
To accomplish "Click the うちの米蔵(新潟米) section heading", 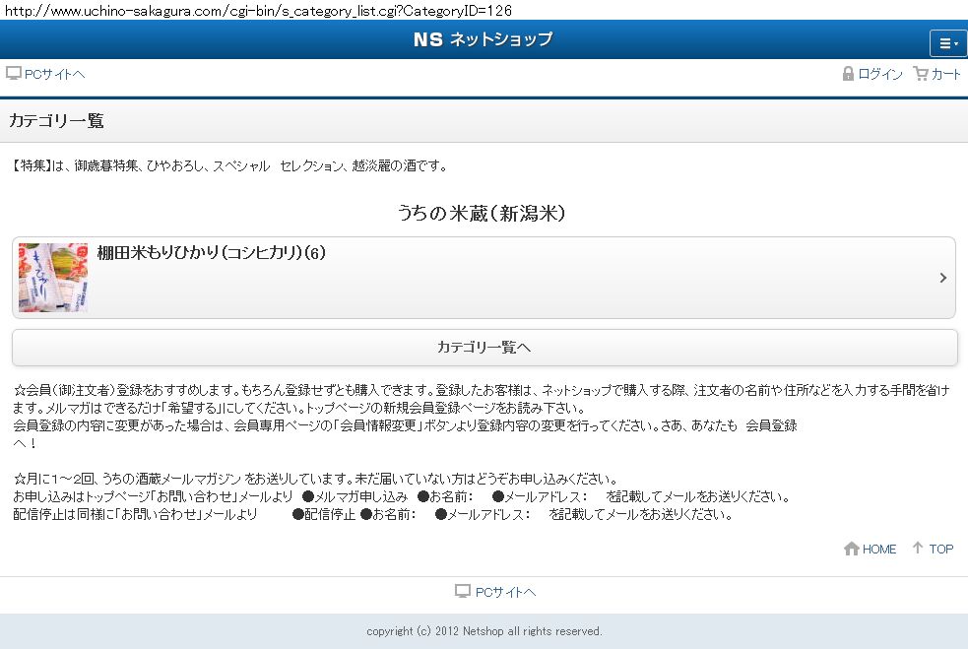I will coord(482,214).
